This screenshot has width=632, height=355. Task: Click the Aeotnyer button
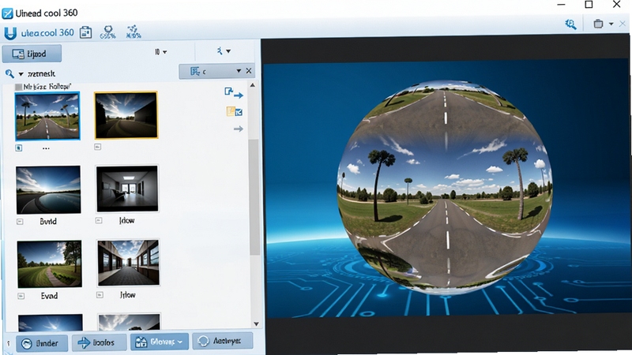[x=223, y=341]
